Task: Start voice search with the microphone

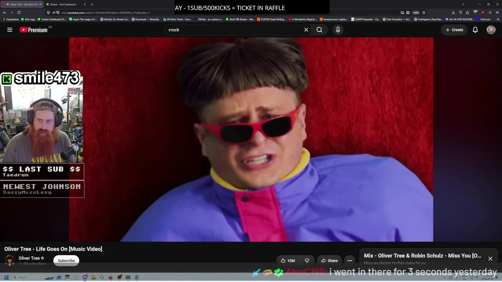Action: [338, 30]
